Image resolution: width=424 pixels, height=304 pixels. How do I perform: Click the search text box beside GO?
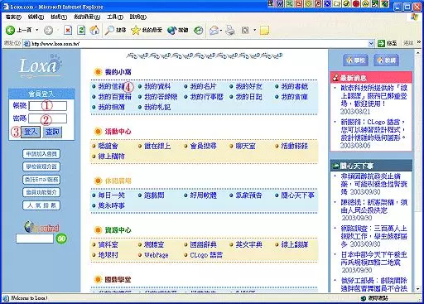coord(35,239)
